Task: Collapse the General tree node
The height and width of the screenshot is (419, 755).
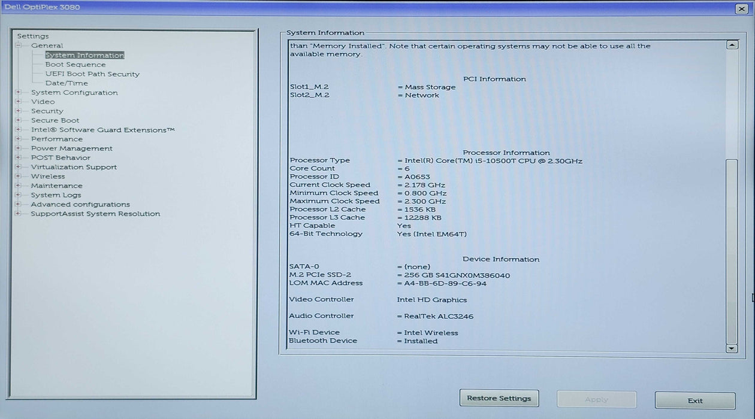Action: tap(19, 45)
